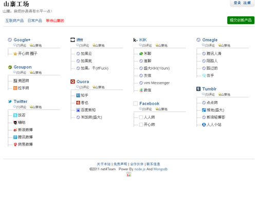This screenshot has height=205, width=257.
Task: Click the Twitter bird icon
Action: 10,101
